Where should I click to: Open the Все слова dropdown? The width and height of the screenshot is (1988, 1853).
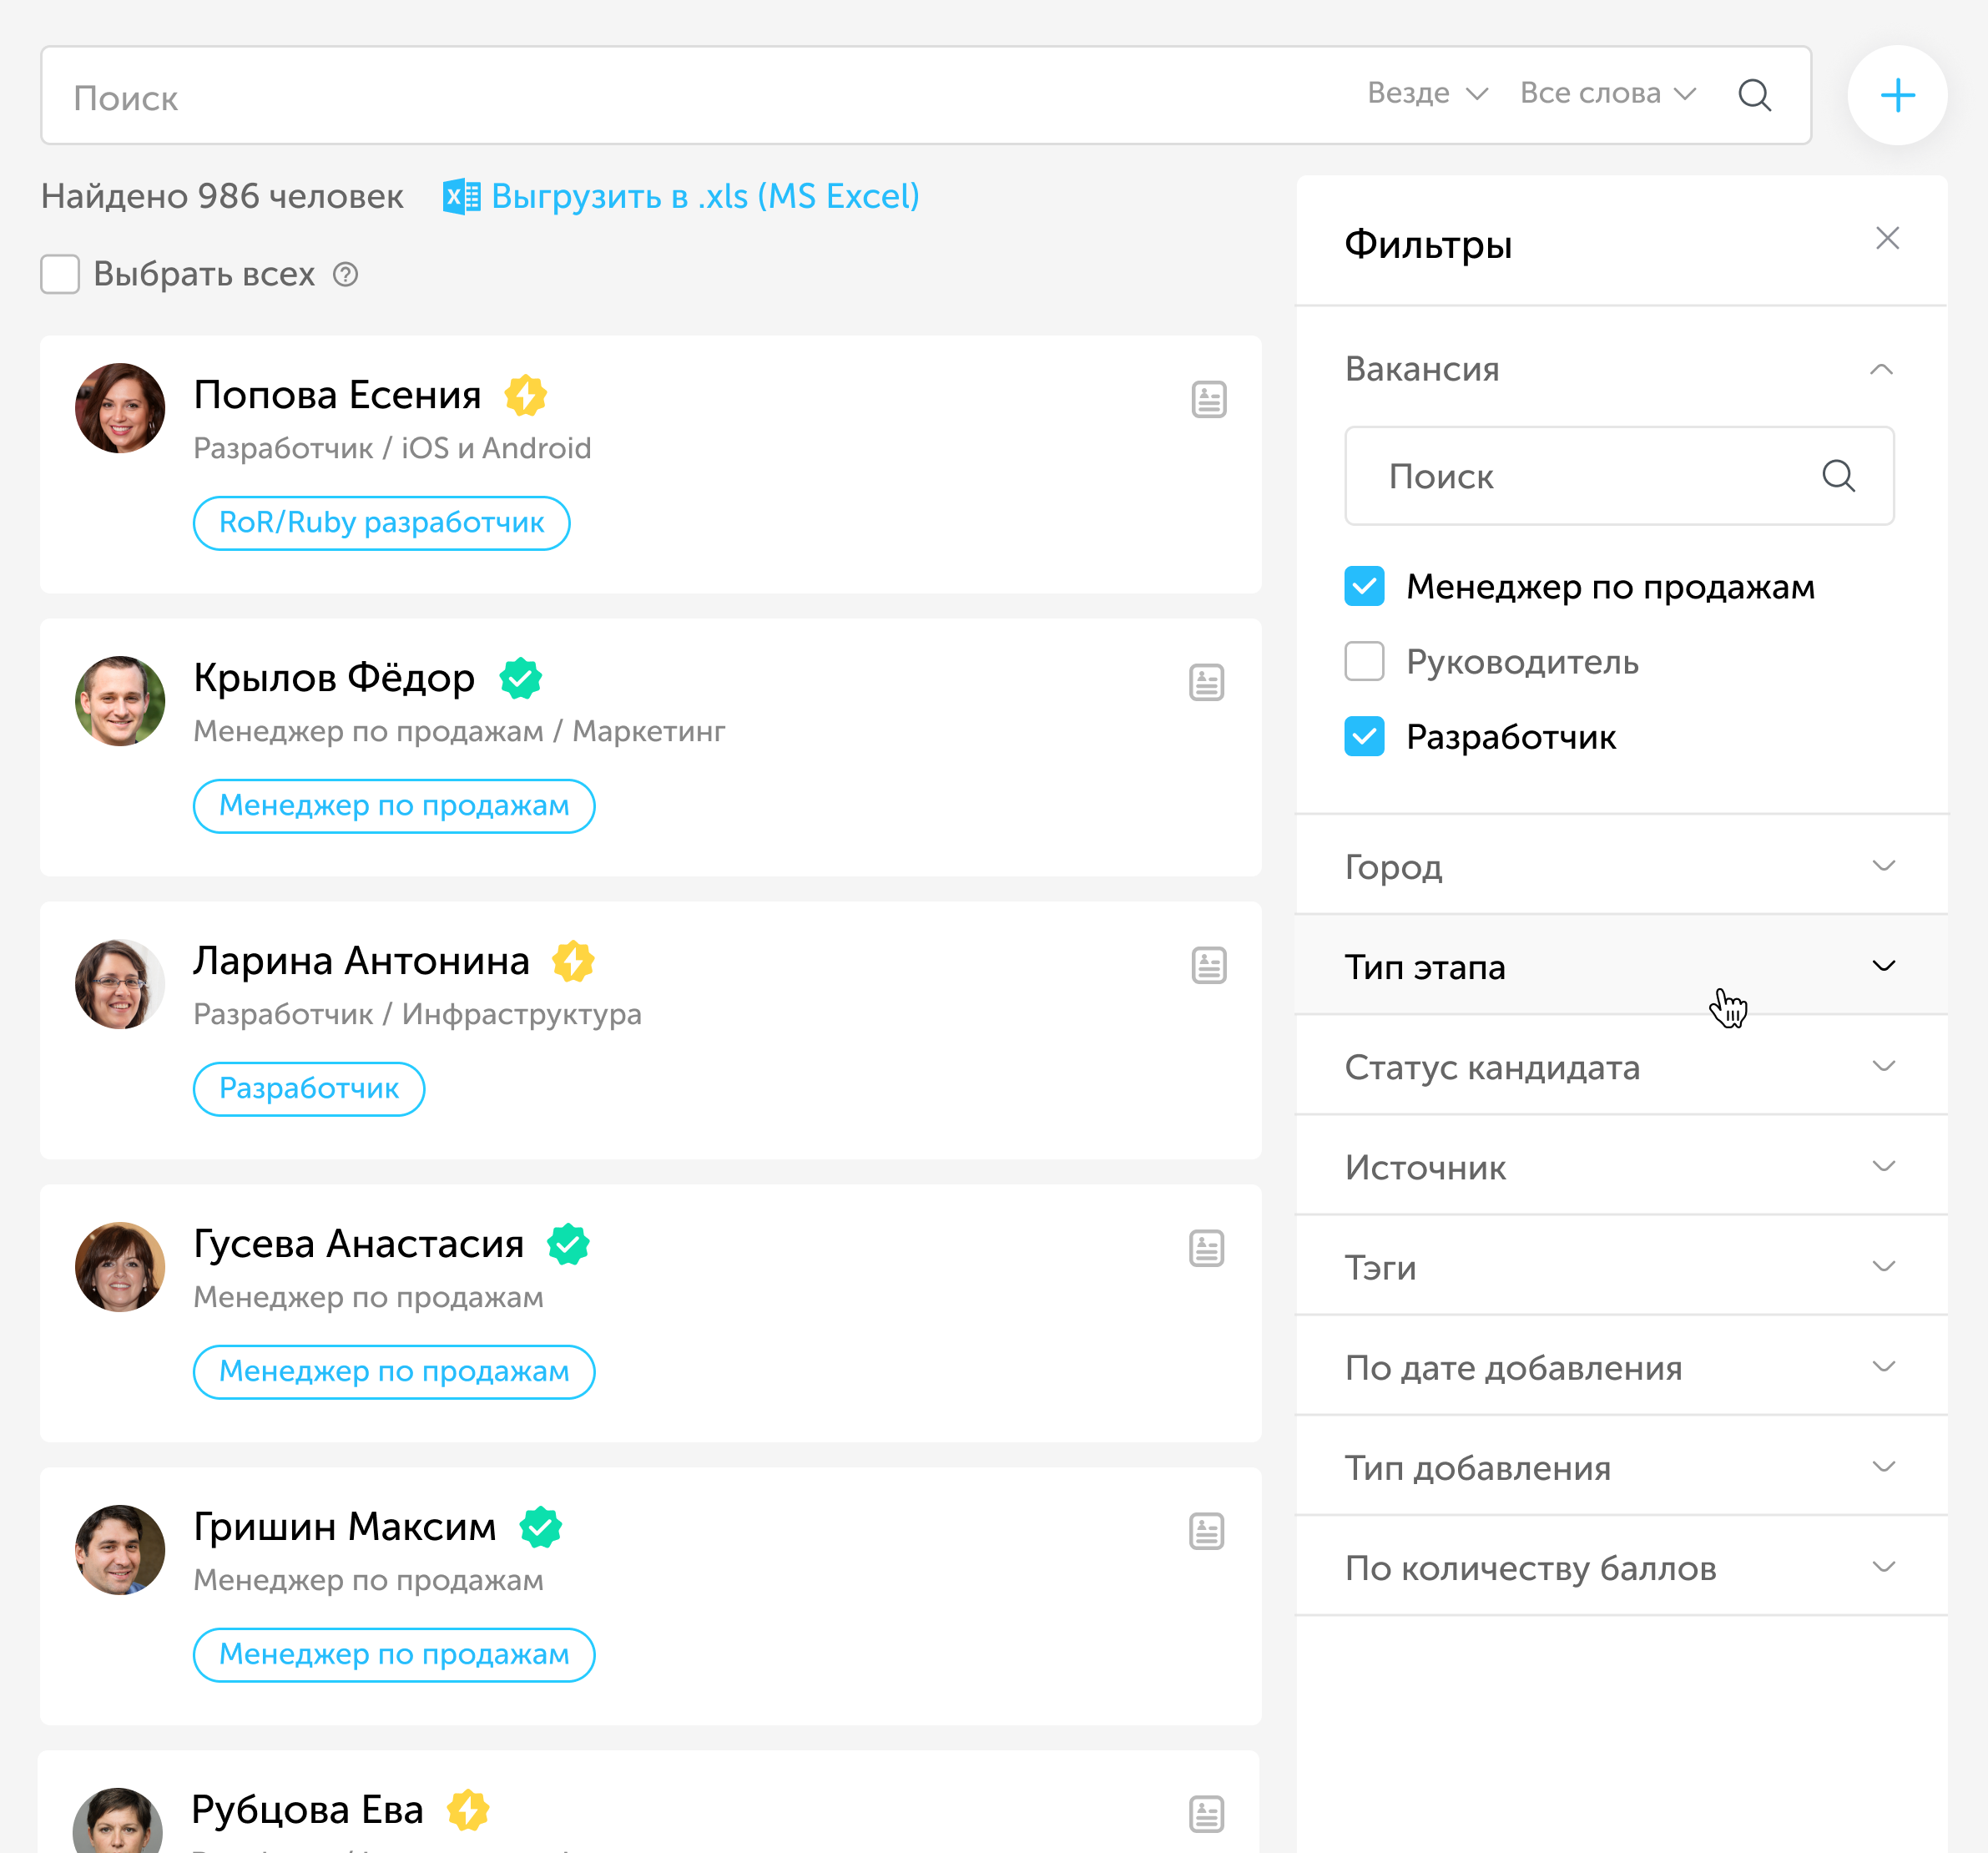[x=1607, y=93]
